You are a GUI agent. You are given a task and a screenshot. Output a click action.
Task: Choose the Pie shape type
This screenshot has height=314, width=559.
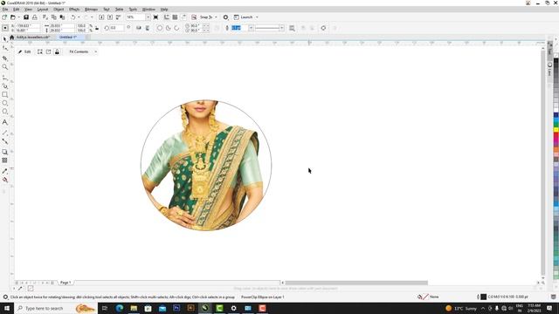pos(169,28)
